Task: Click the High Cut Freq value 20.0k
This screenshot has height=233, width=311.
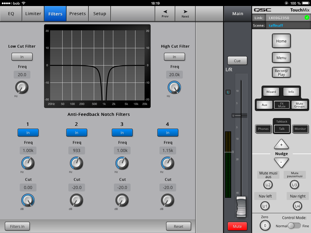Action: pyautogui.click(x=174, y=75)
